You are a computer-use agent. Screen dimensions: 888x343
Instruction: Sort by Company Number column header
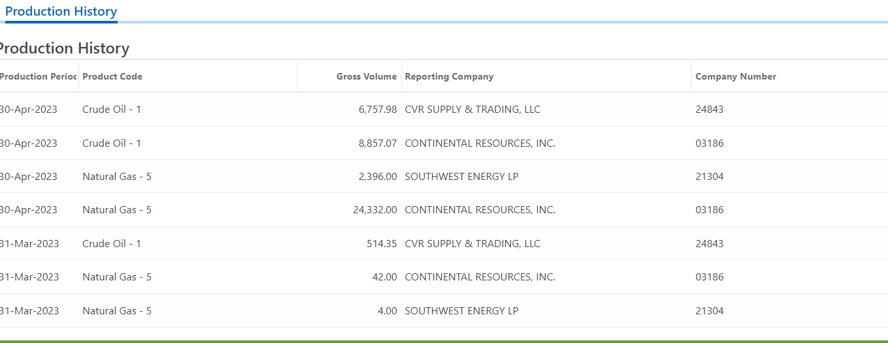[x=736, y=76]
